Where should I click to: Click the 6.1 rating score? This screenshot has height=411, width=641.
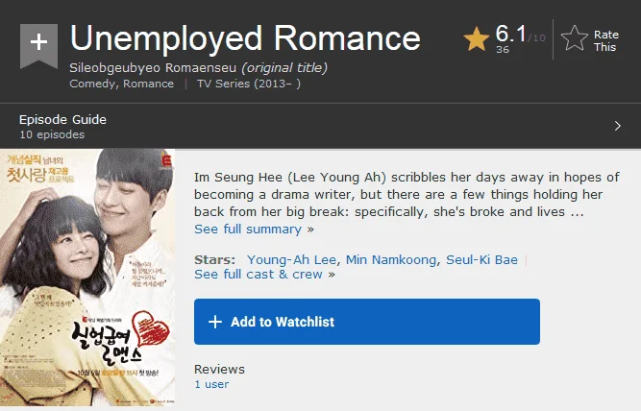[510, 34]
